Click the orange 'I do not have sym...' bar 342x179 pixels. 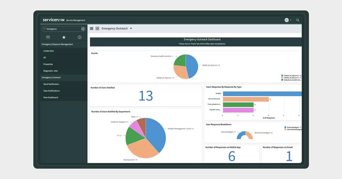coord(246,99)
